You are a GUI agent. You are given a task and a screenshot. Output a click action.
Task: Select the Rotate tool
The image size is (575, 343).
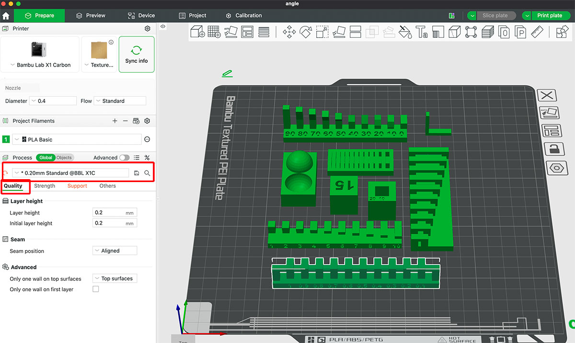click(x=305, y=32)
